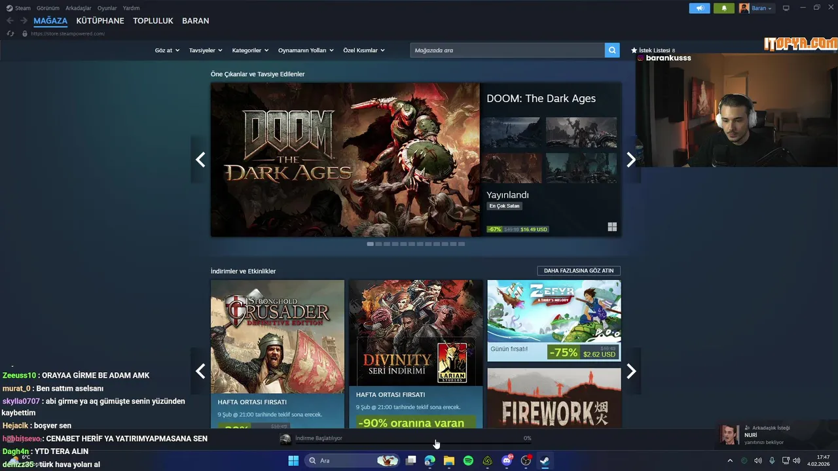This screenshot has width=838, height=471.
Task: Switch to the MAĞAZA tab
Action: click(50, 21)
